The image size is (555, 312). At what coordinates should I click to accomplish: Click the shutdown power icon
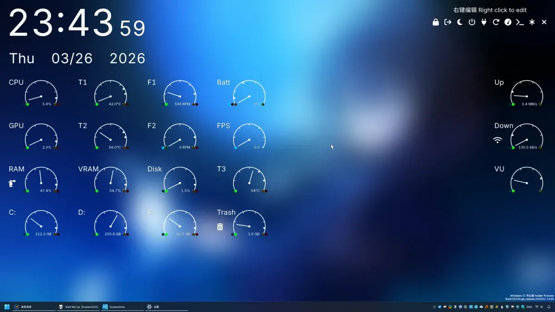point(472,22)
